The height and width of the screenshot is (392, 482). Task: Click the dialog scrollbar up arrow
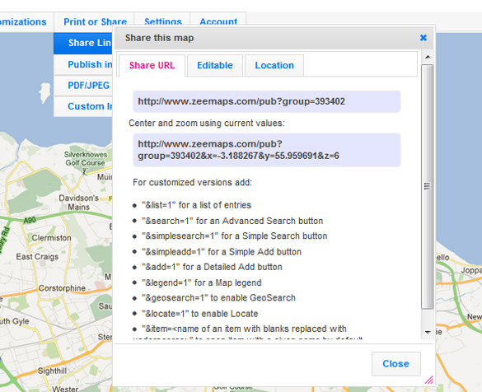coord(428,57)
